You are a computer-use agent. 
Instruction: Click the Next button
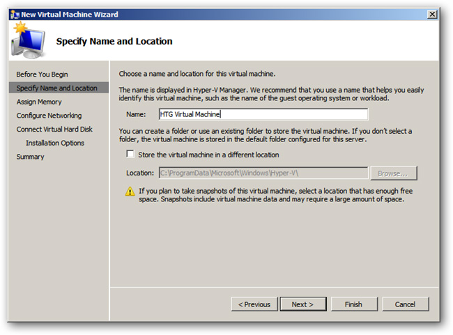tap(303, 304)
